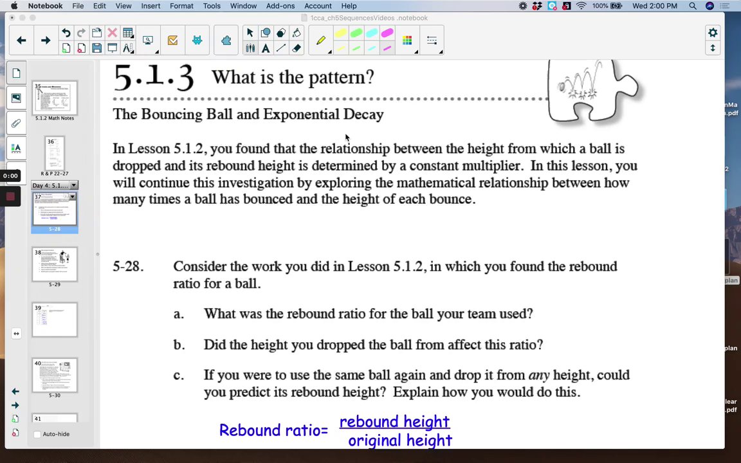Open measurement tools compass icon
Screen dimensions: 741x463
tap(127, 48)
